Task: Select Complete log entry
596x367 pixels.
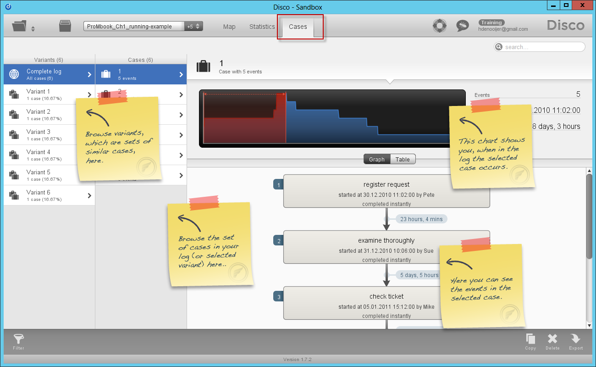Action: tap(50, 74)
